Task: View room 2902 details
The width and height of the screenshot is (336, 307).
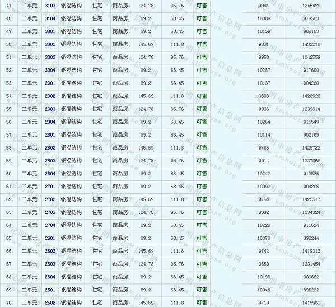Action: (x=50, y=96)
